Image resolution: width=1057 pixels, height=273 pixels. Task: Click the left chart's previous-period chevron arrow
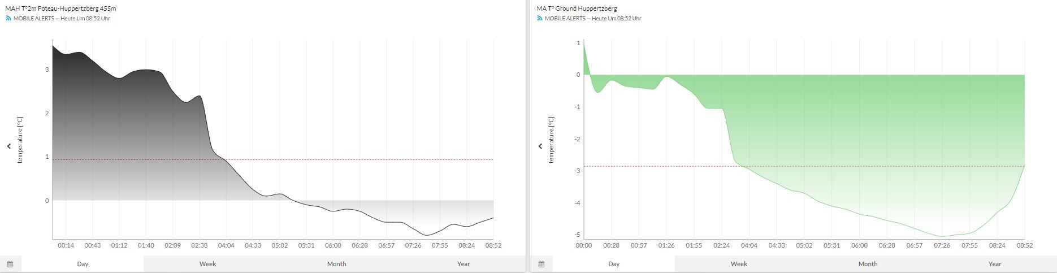pos(9,146)
